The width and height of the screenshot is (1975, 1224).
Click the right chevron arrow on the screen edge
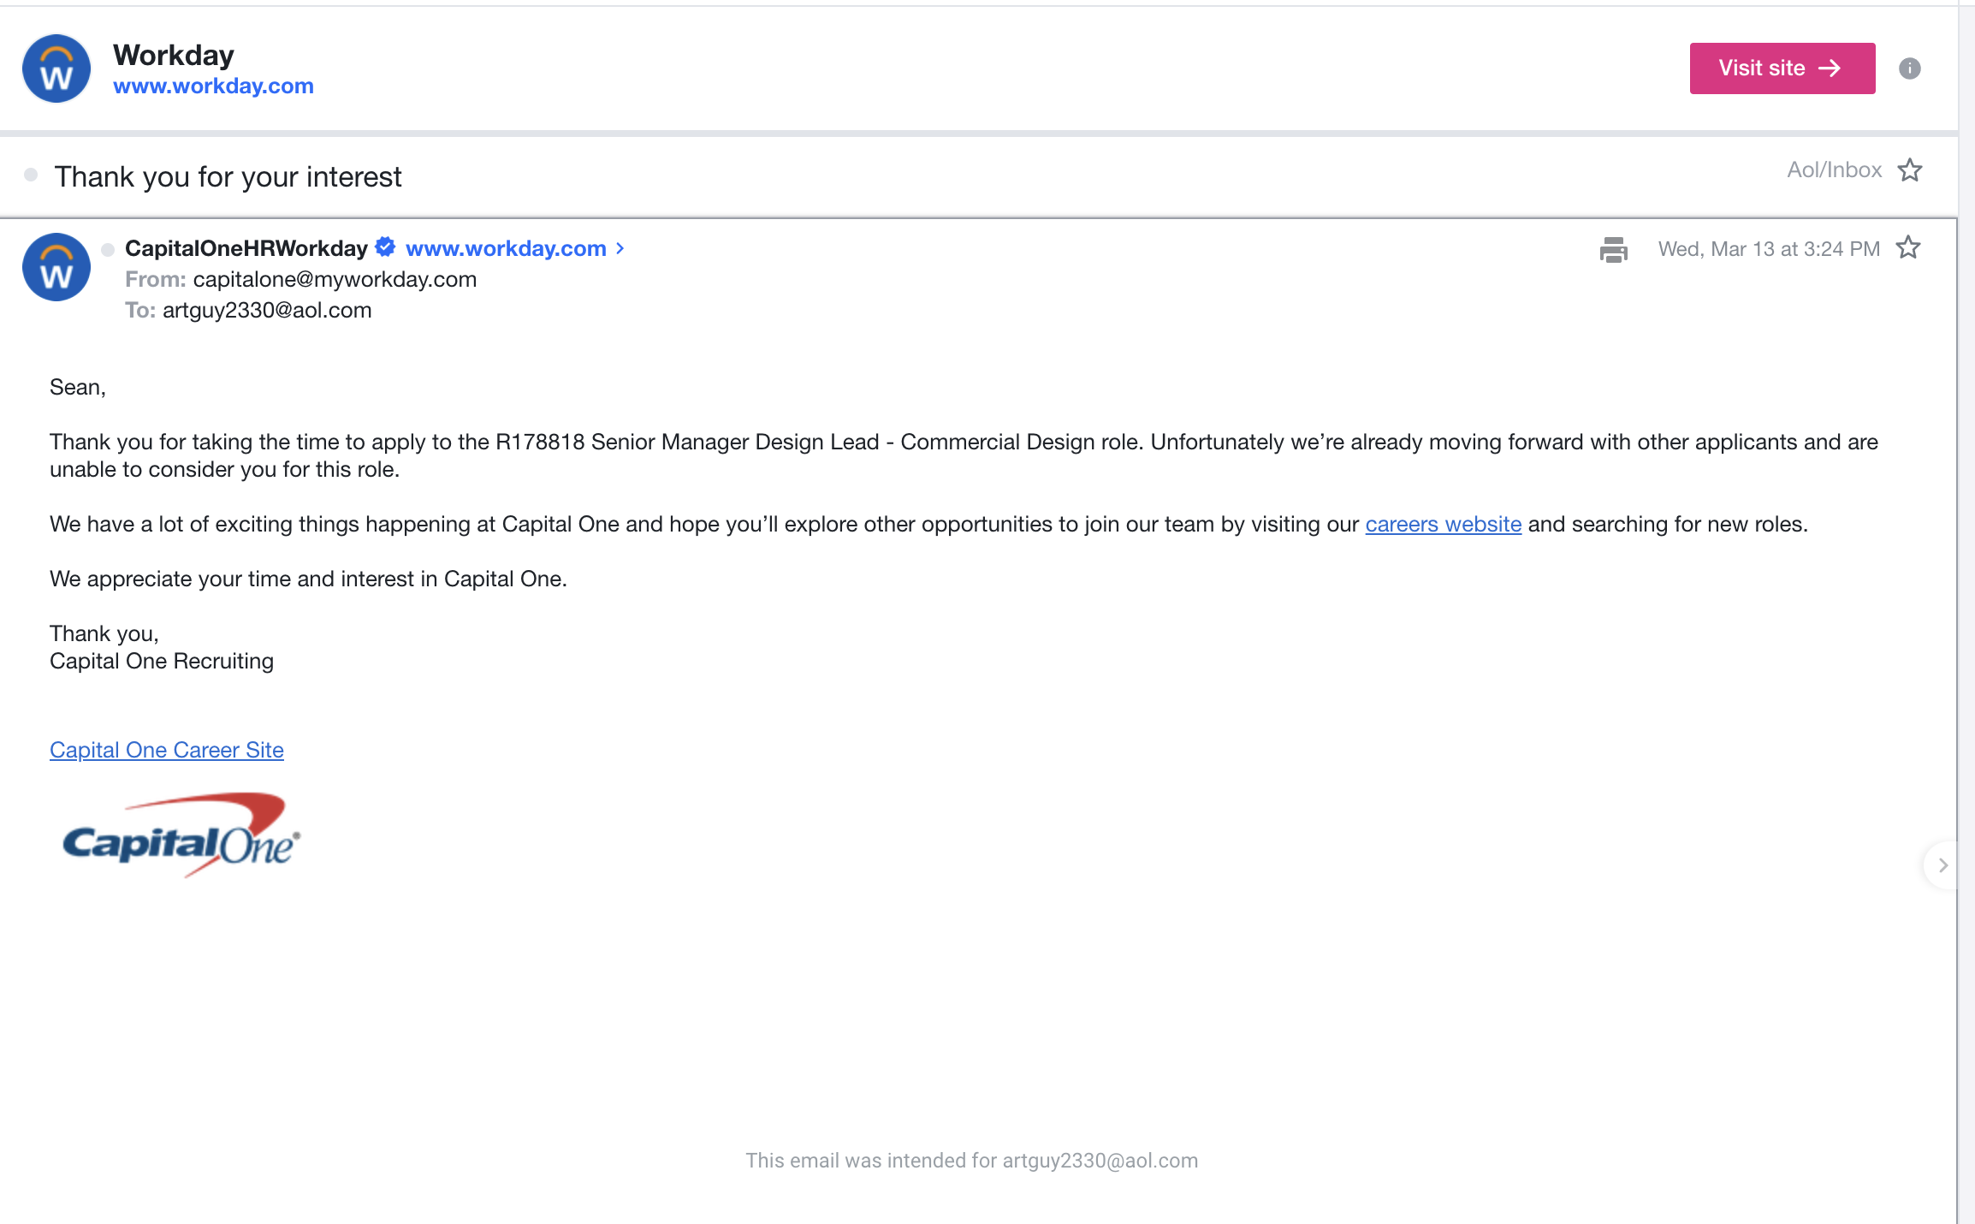tap(1942, 865)
